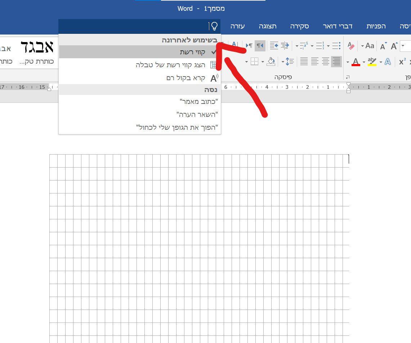Screen dimensions: 411x343
Task: Click the shading paint bucket icon
Action: [x=271, y=62]
